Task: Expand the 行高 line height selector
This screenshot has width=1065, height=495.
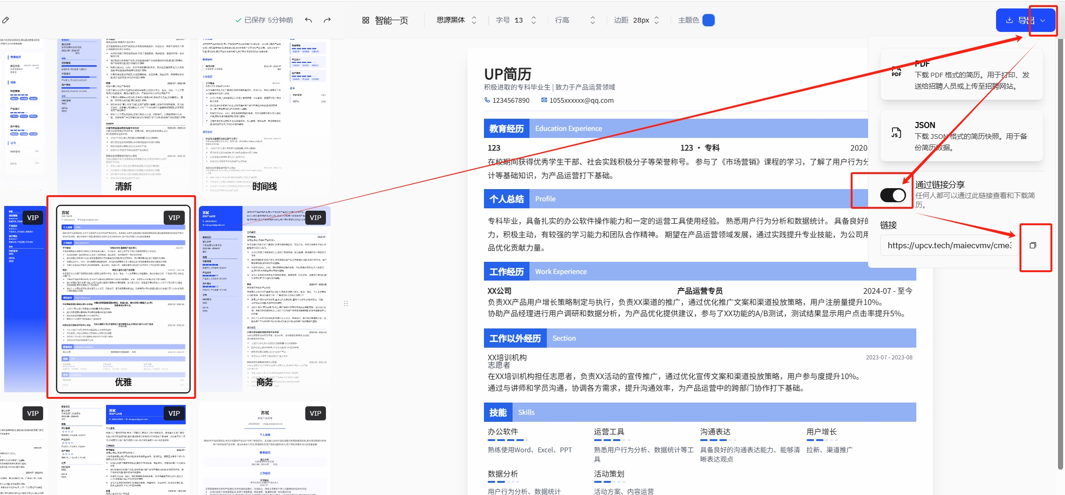Action: click(575, 20)
